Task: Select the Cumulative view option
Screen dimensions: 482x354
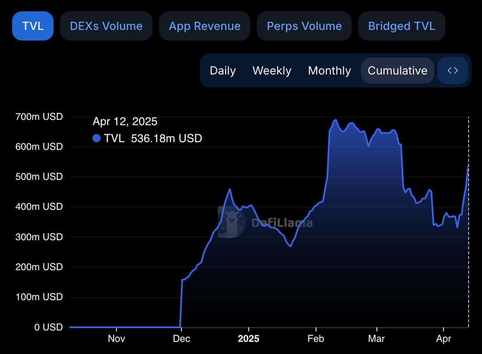Action: coord(397,70)
